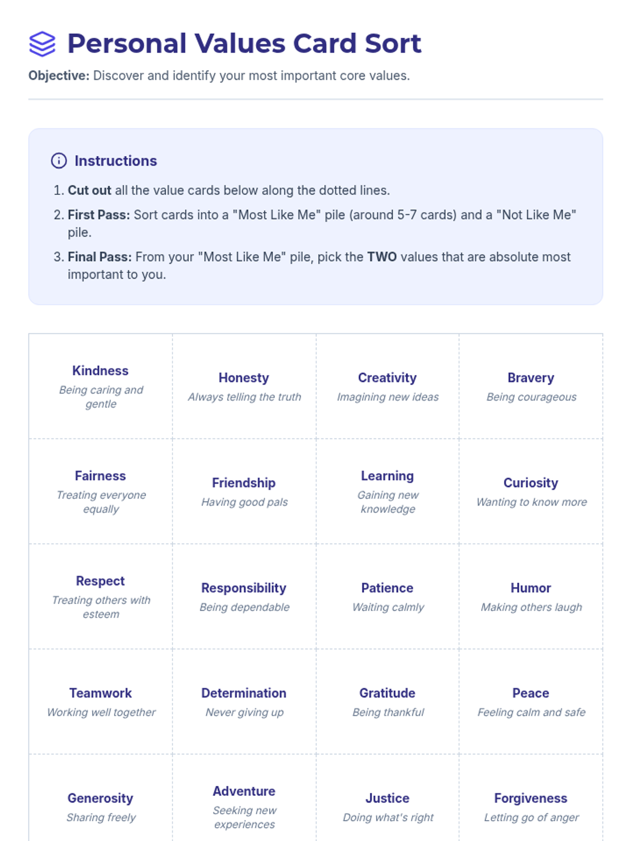Select the Peace card
Image resolution: width=631 pixels, height=841 pixels.
pos(531,702)
